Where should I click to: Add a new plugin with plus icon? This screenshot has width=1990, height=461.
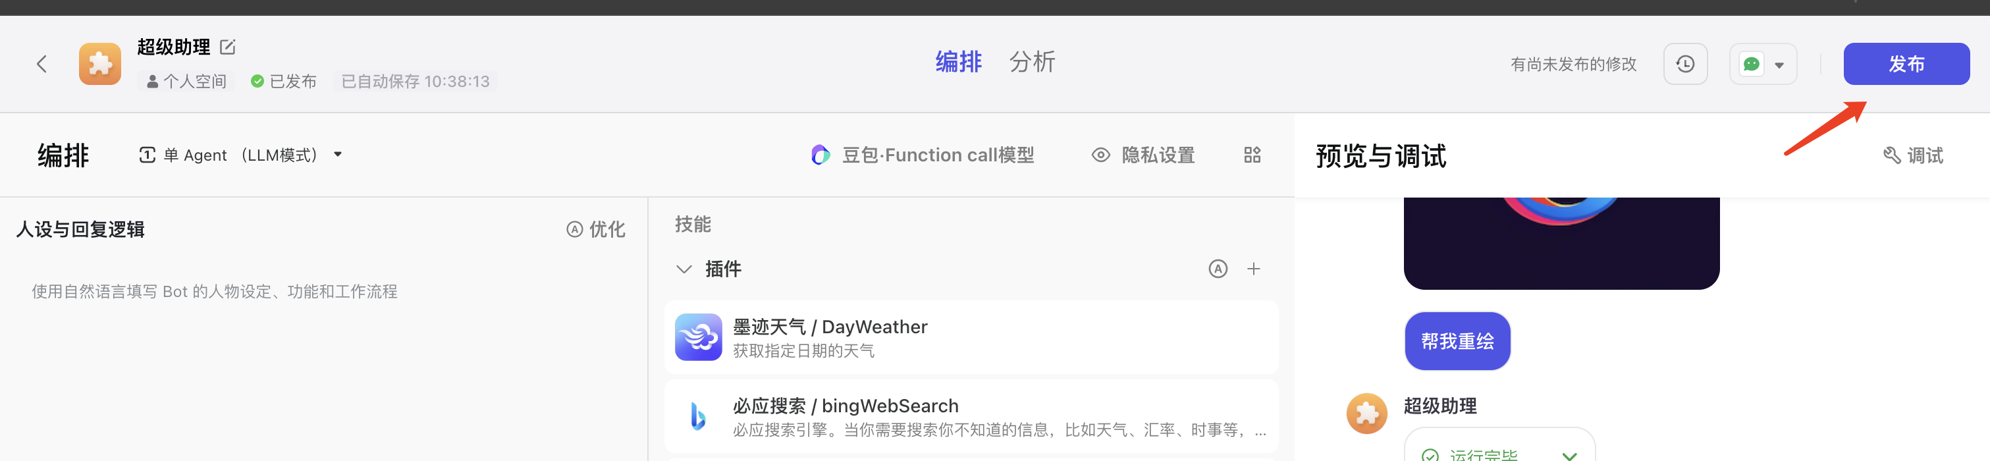pyautogui.click(x=1254, y=269)
